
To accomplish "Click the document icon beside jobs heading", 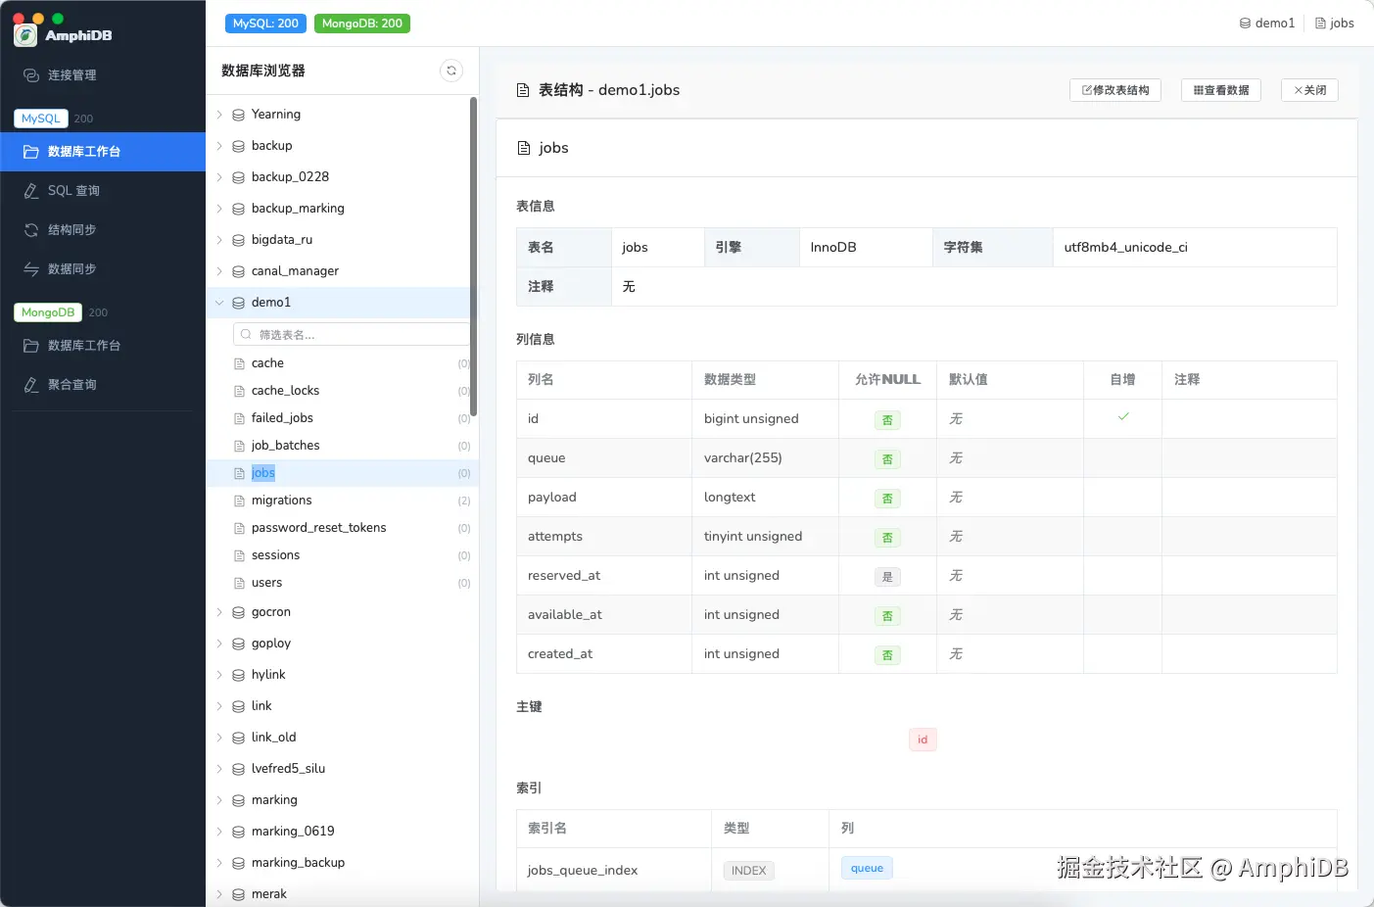I will (x=523, y=148).
